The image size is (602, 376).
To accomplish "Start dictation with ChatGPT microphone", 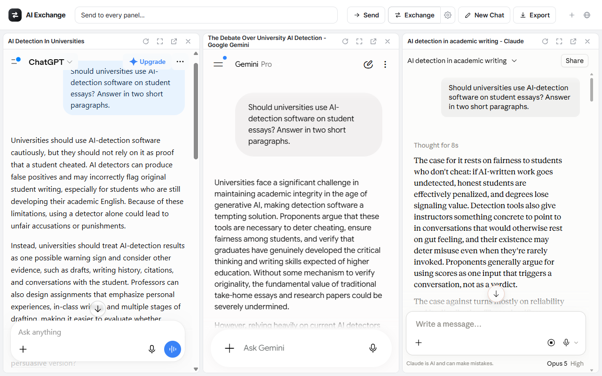I will point(152,349).
